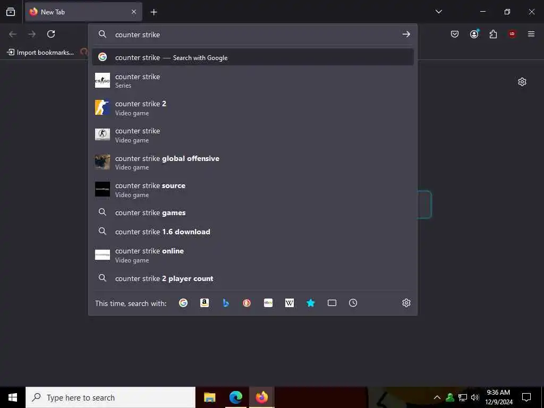
Task: Close the New Tab tab
Action: pyautogui.click(x=134, y=12)
